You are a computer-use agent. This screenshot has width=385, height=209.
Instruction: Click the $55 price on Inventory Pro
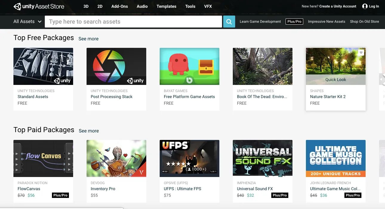[x=94, y=195]
